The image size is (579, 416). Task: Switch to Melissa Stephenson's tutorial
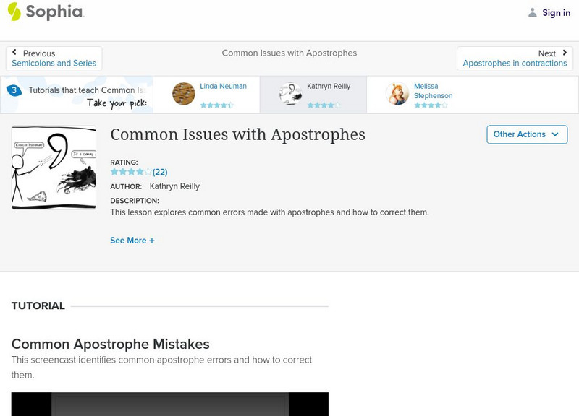point(433,91)
